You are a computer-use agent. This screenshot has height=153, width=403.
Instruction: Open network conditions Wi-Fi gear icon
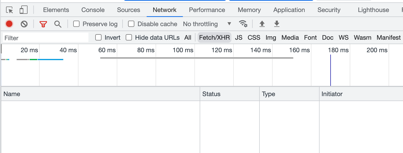click(243, 24)
